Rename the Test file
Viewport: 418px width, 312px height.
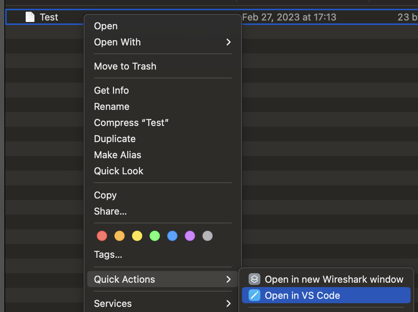coord(112,107)
